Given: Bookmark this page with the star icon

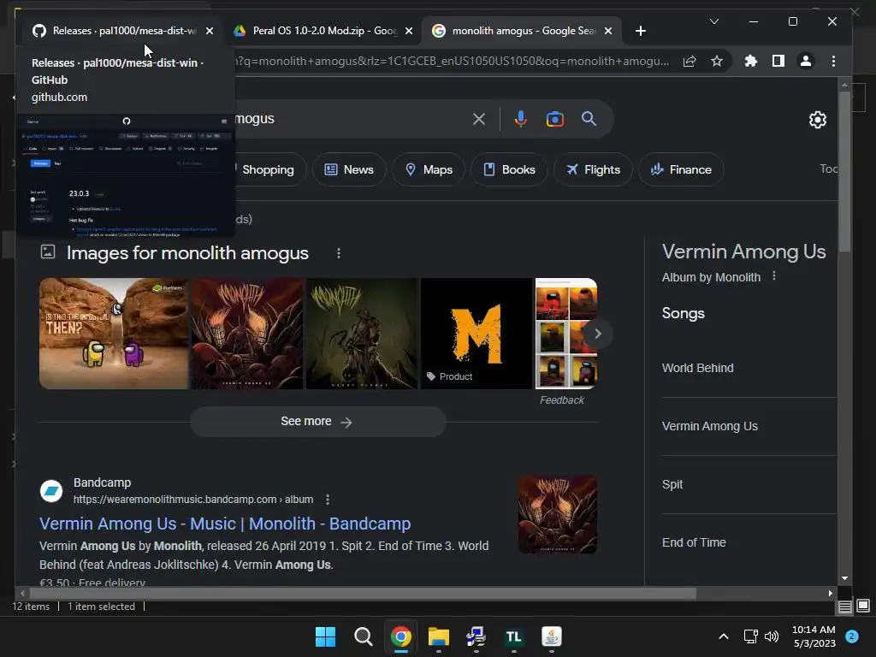Looking at the screenshot, I should (717, 61).
